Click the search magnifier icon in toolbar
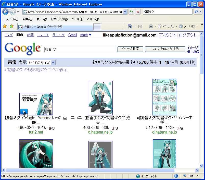205x180 pixels. [196, 12]
